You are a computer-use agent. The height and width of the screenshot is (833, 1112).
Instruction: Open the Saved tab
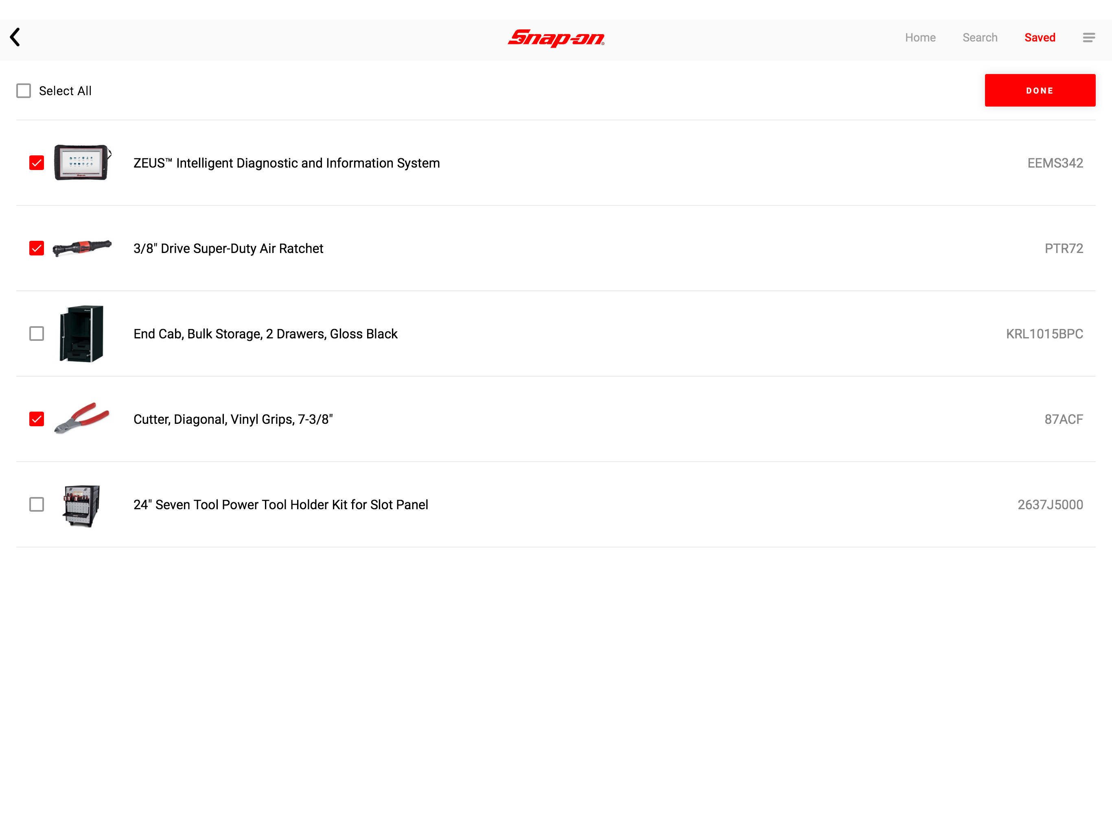[x=1040, y=38]
